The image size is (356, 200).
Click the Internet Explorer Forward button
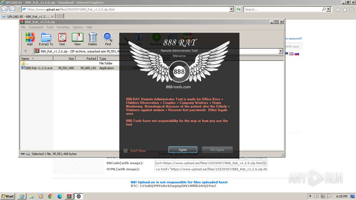12,9
